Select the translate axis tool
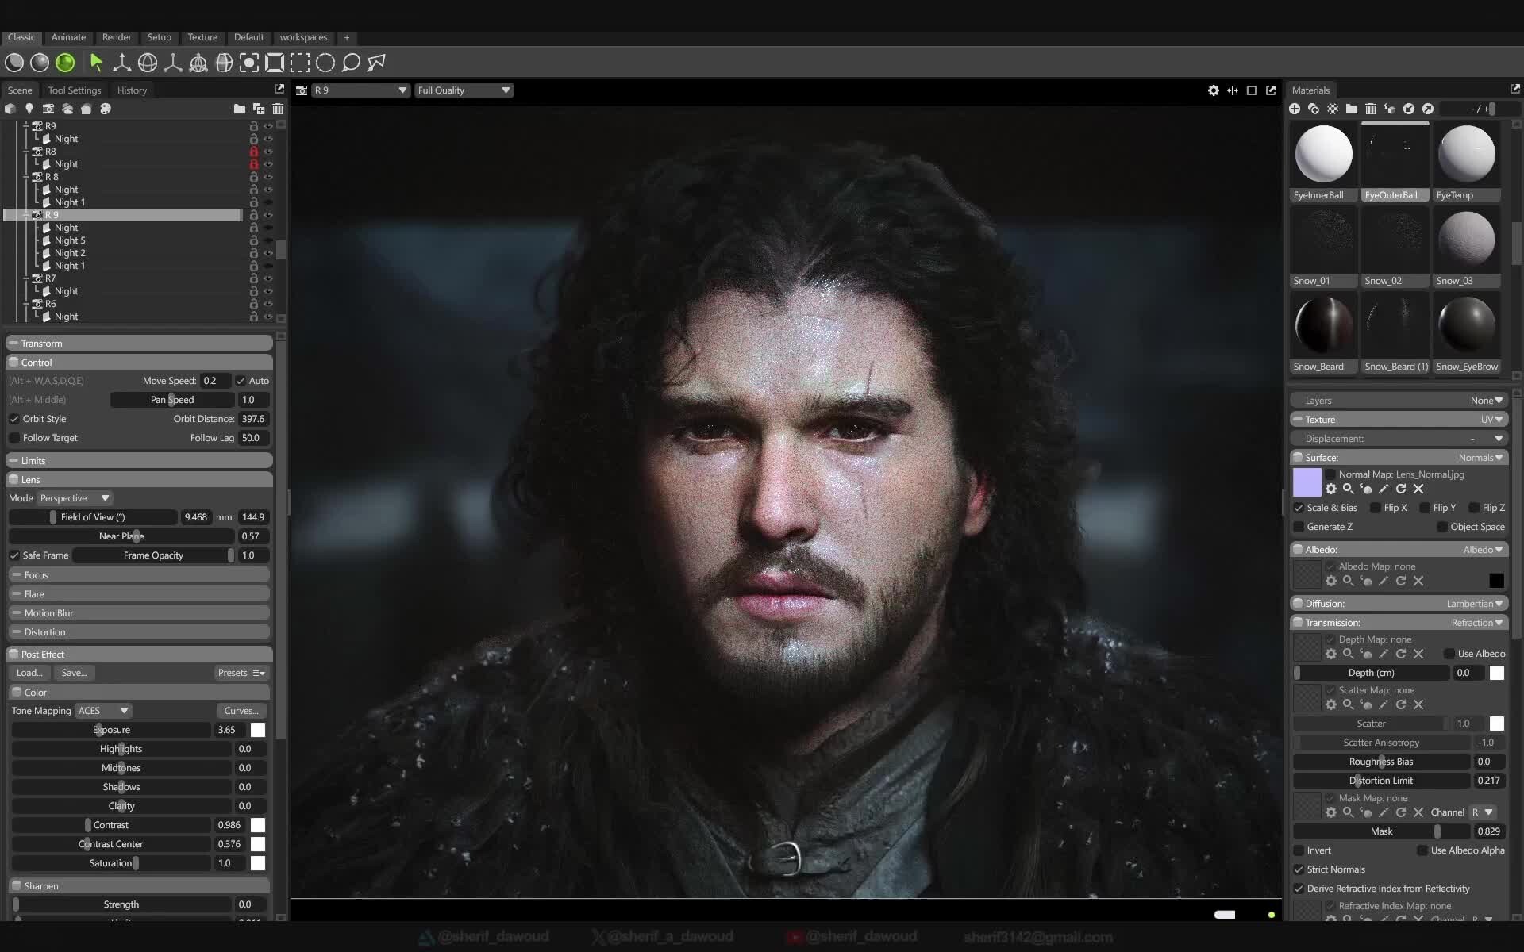The height and width of the screenshot is (952, 1524). (x=121, y=63)
